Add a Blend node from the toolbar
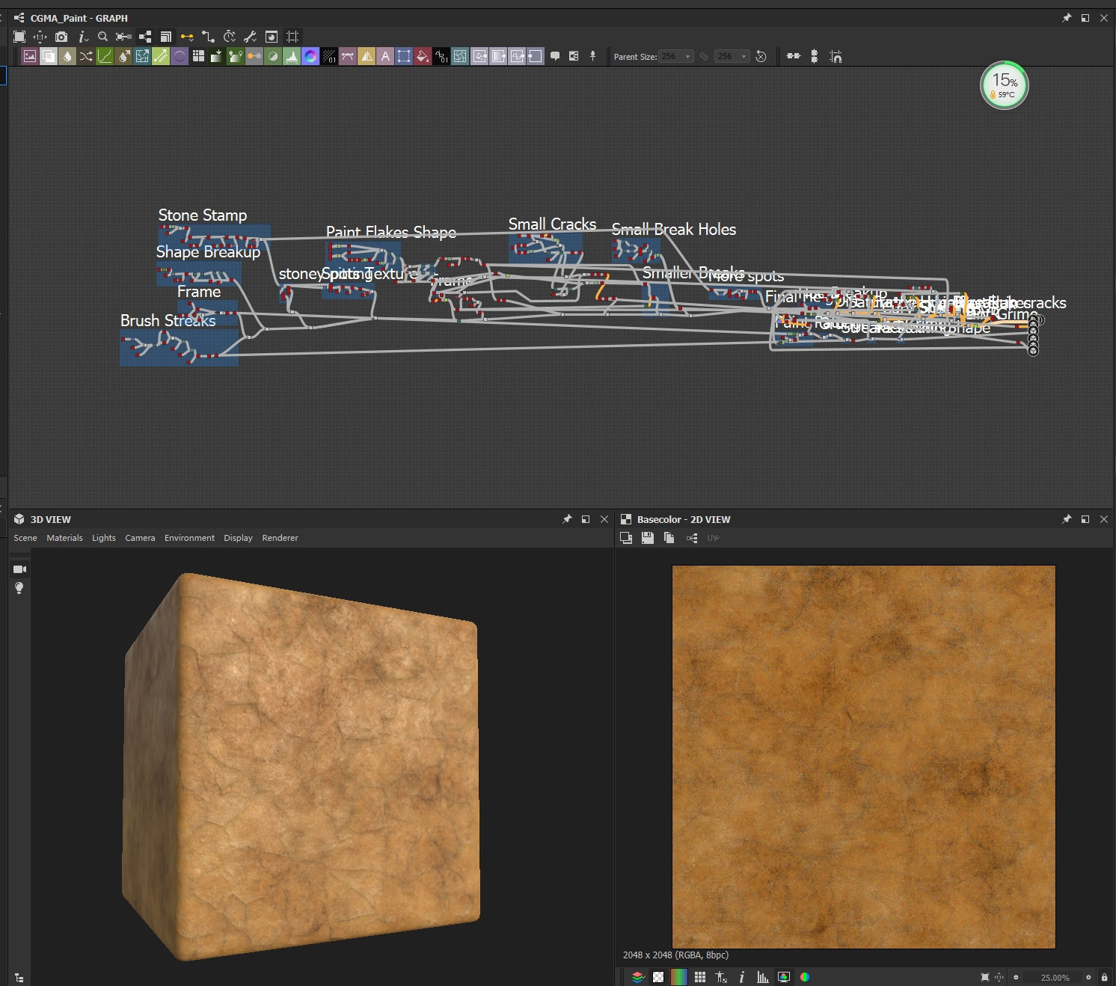This screenshot has height=986, width=1116. tap(49, 56)
